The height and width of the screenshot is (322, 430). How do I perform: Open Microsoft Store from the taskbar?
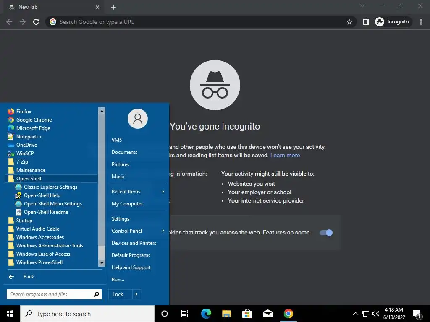coord(247,314)
